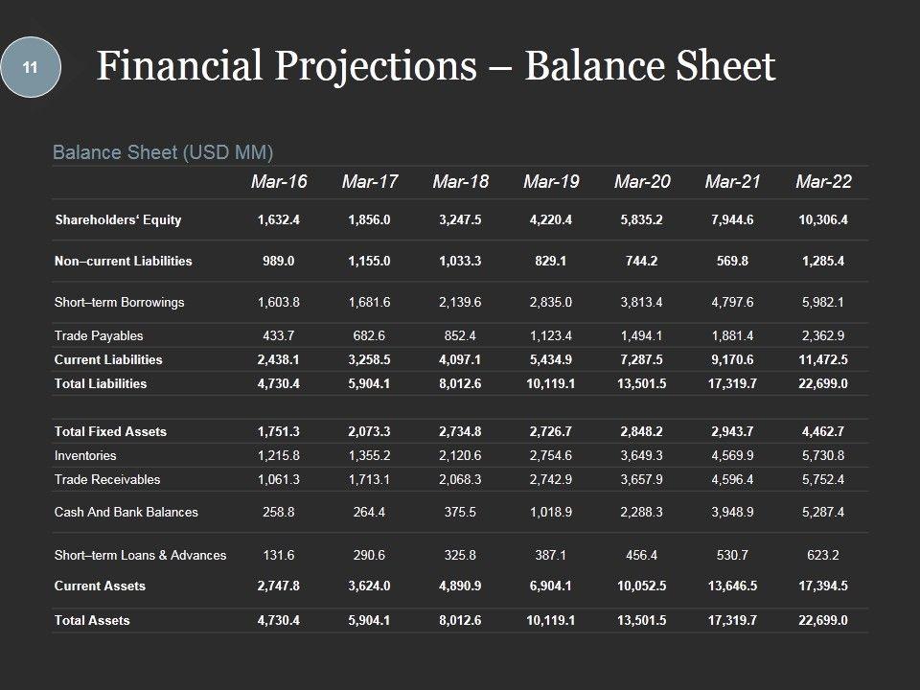Click Current Assets value 6,904.1
920x690 pixels.
click(x=551, y=586)
